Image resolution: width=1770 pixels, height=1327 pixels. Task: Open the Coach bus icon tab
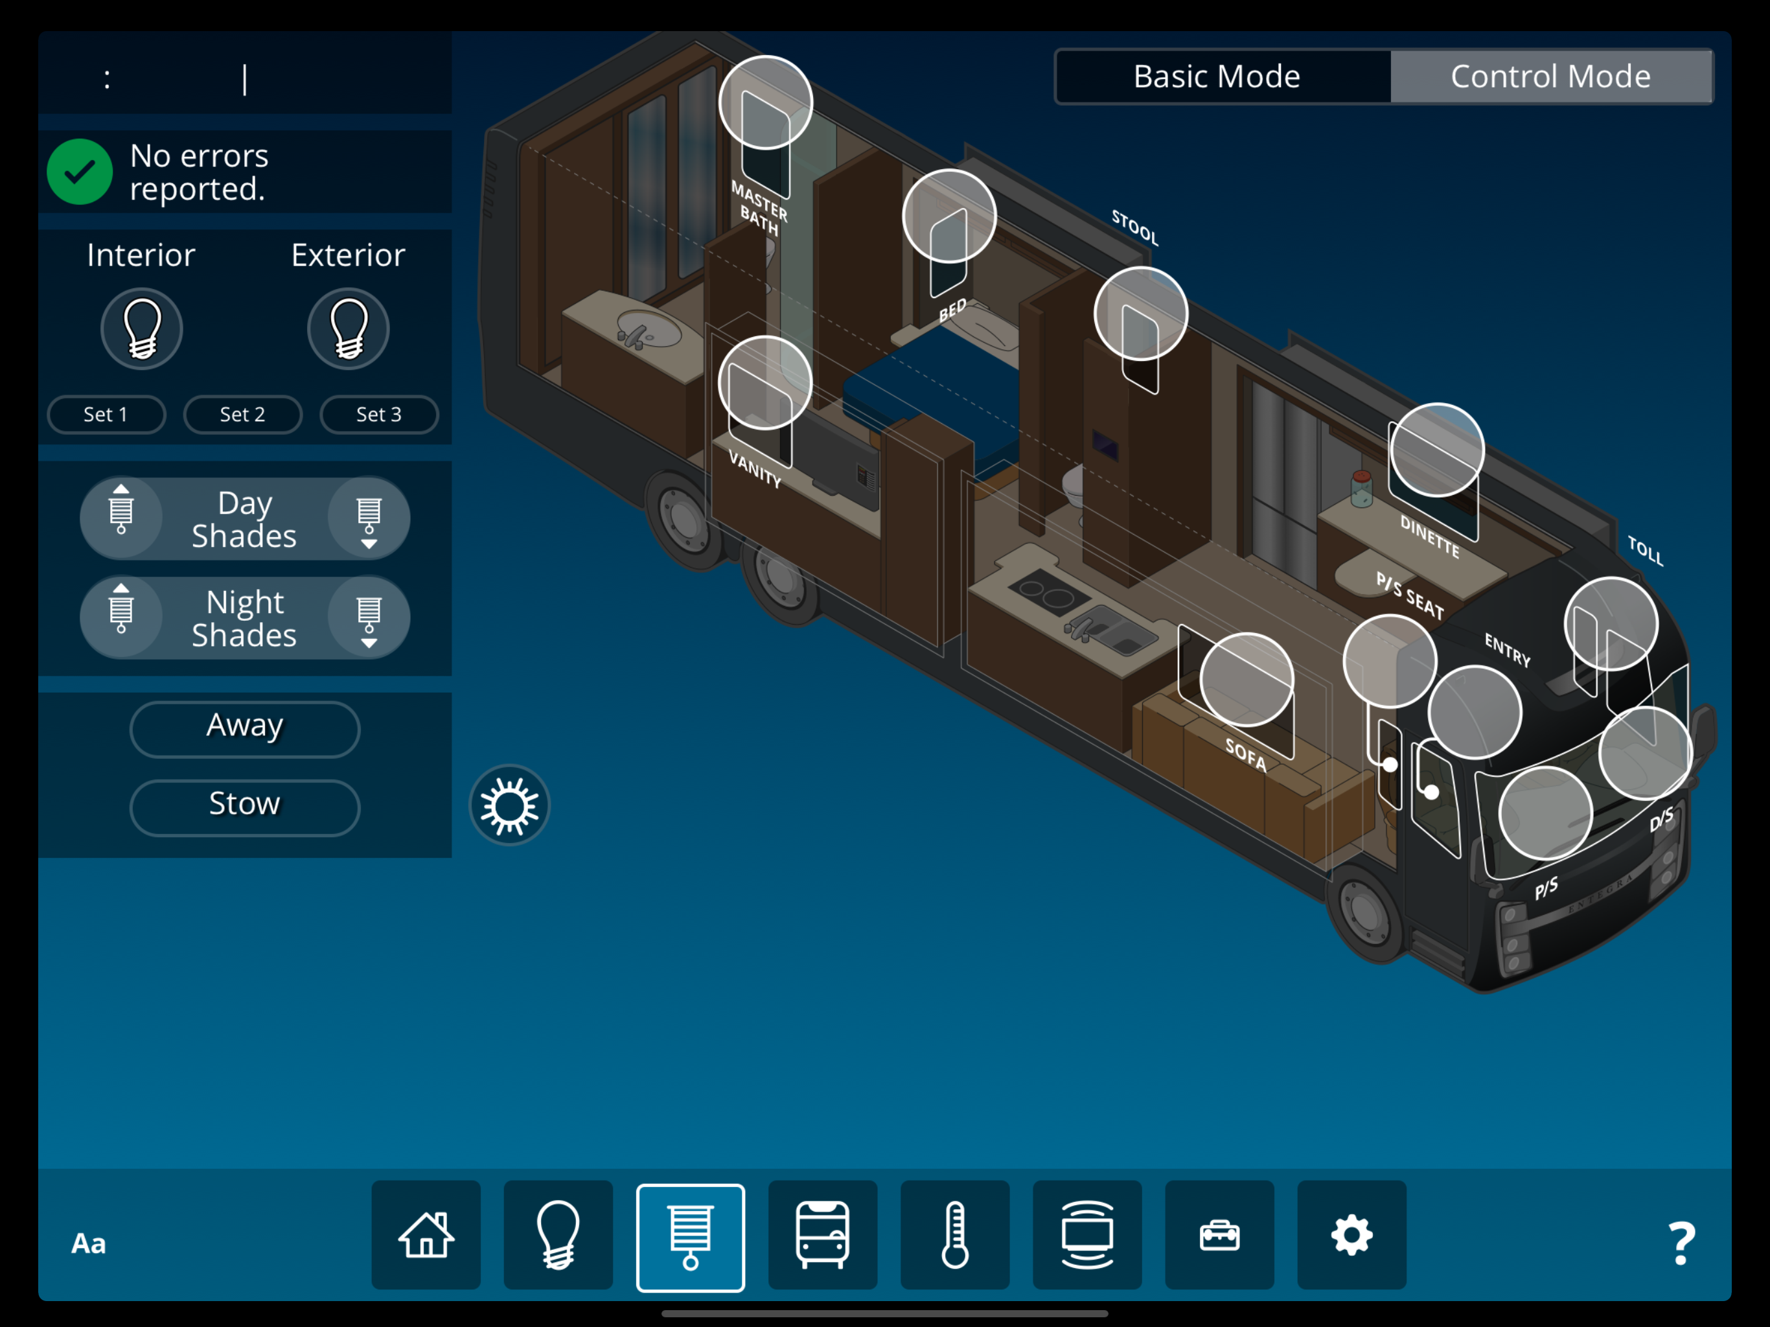[x=823, y=1234]
